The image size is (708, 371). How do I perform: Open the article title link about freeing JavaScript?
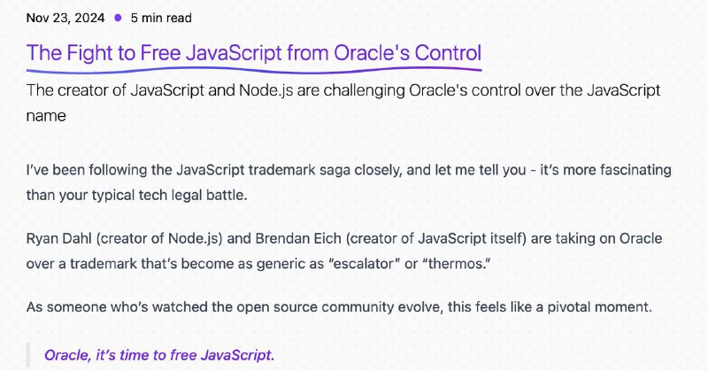click(254, 52)
